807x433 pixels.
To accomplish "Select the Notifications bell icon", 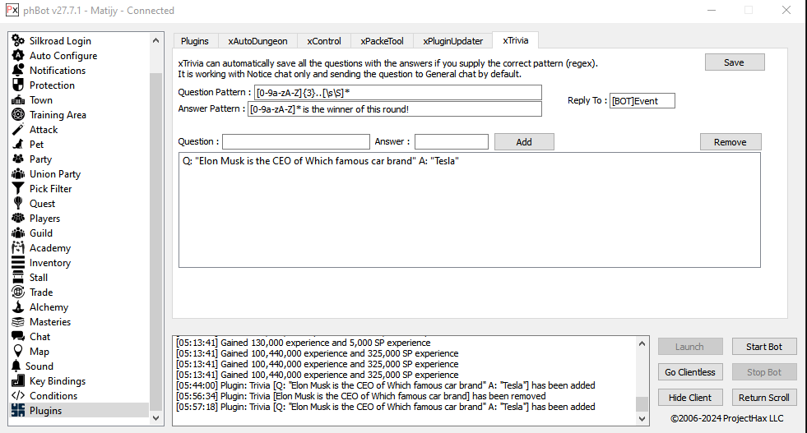I will click(x=17, y=71).
